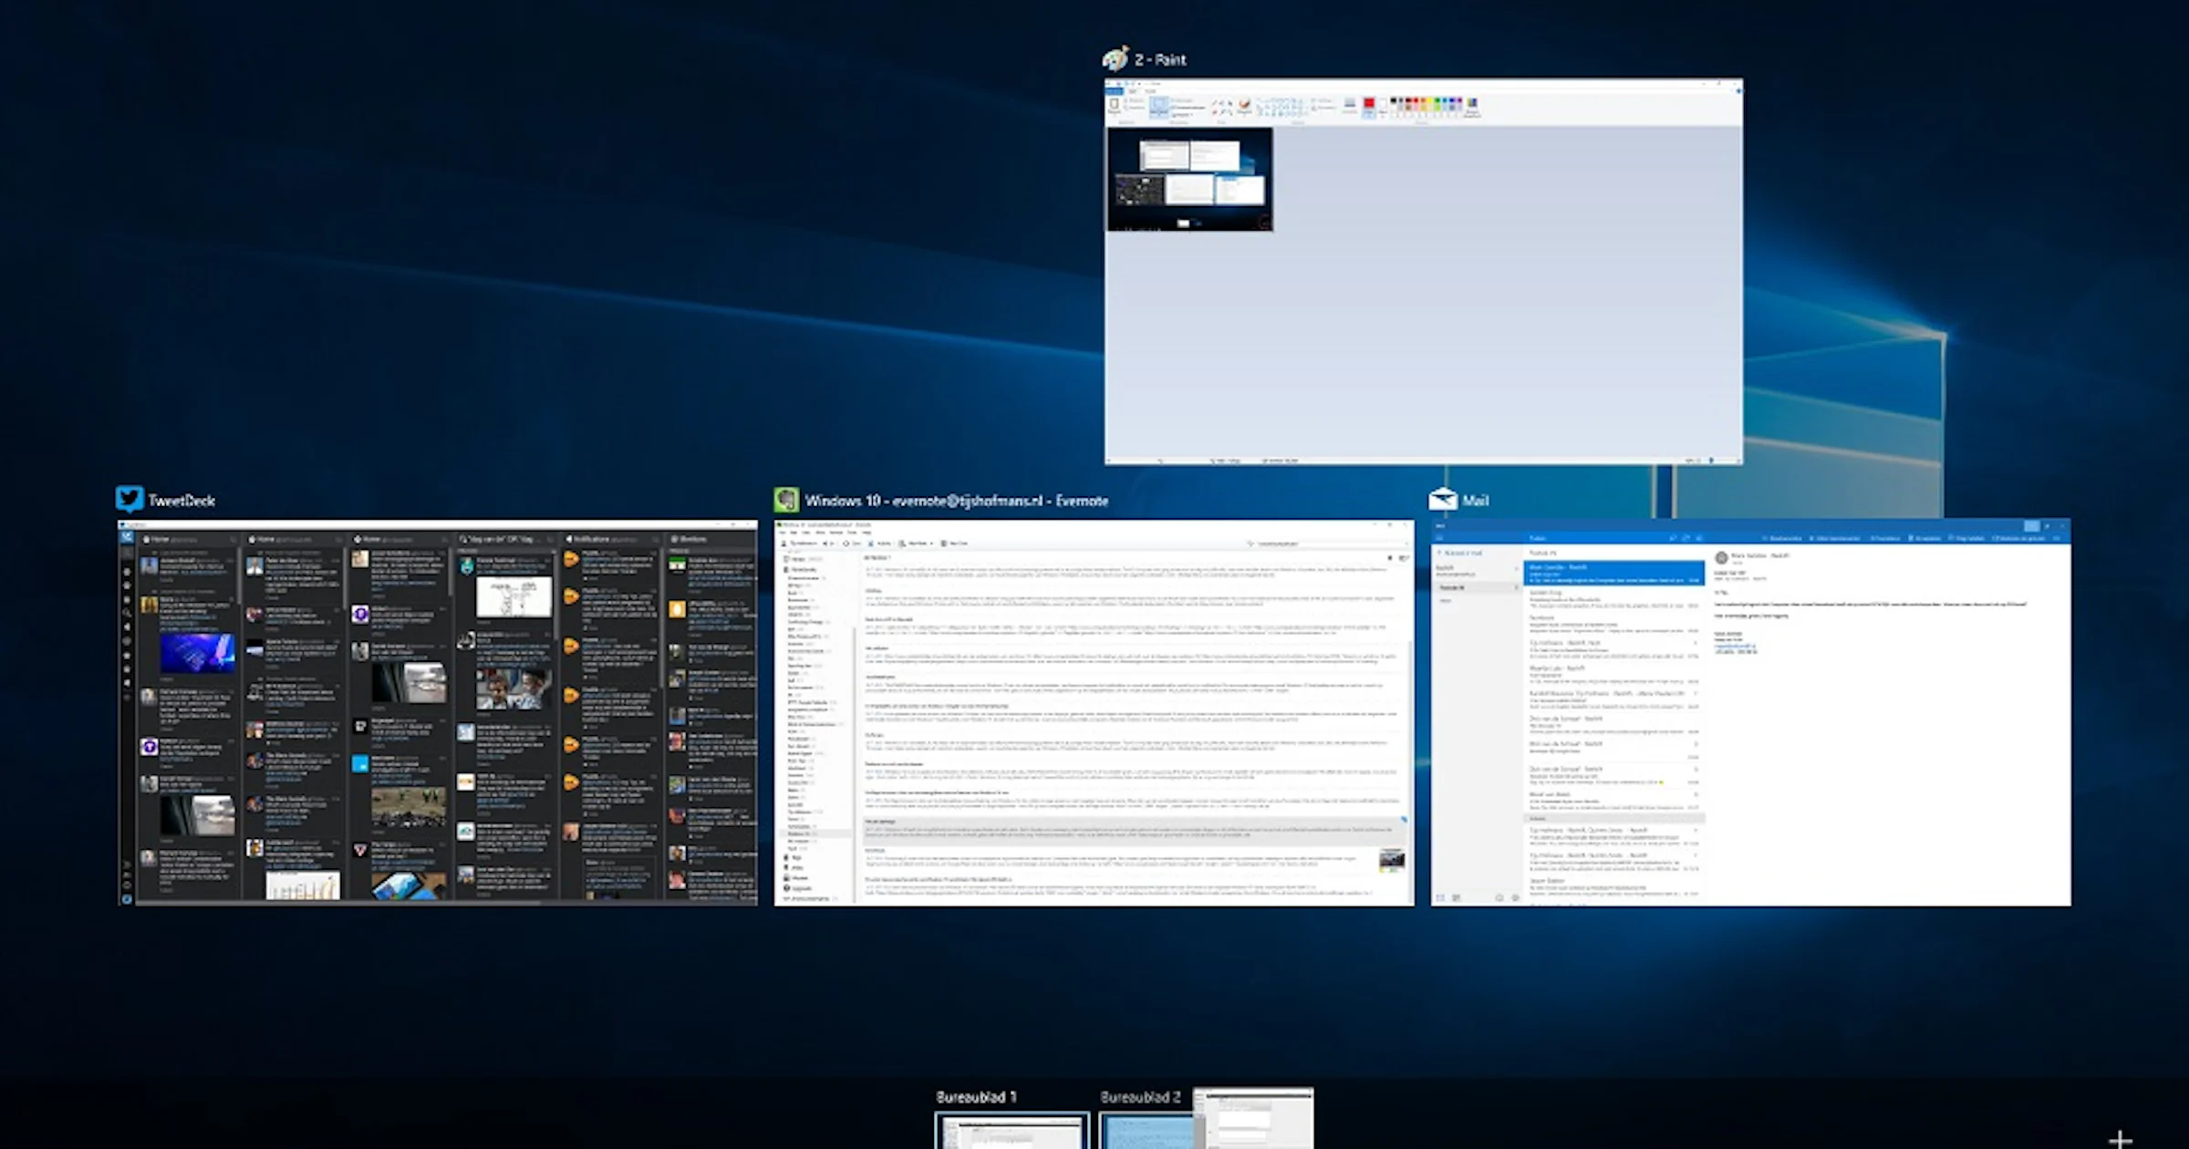Click the '2 - Paint' window title

[x=1160, y=60]
